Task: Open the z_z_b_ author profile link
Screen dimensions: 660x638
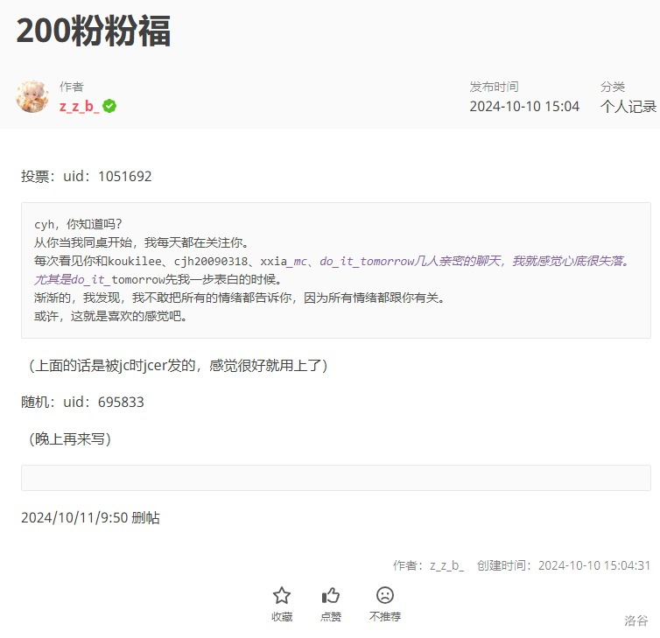Action: pyautogui.click(x=79, y=106)
